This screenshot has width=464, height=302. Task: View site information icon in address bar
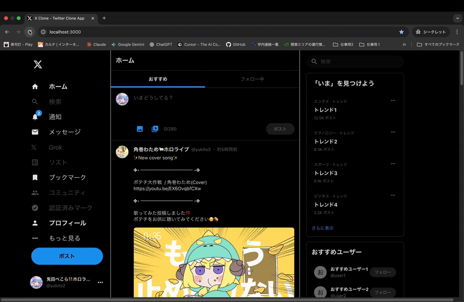click(x=43, y=32)
